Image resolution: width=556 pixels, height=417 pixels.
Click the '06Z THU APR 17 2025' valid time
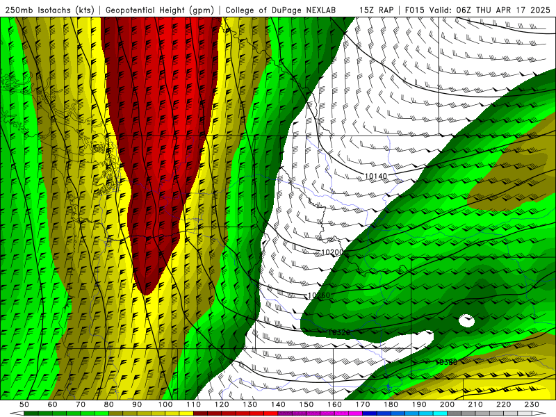coord(503,10)
